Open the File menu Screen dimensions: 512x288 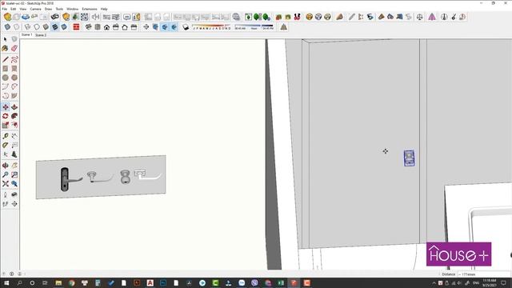click(4, 9)
